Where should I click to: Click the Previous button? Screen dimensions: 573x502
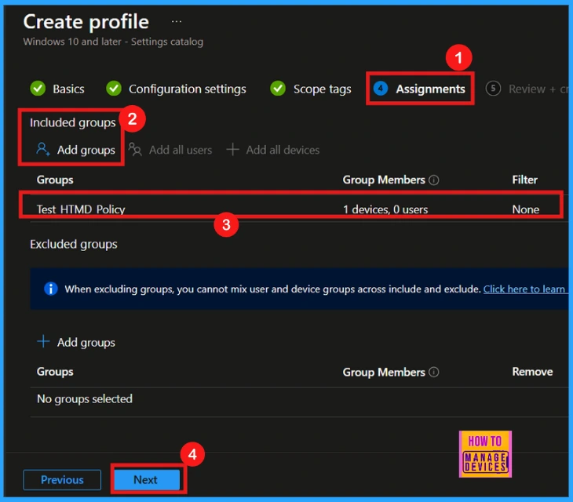pyautogui.click(x=62, y=480)
